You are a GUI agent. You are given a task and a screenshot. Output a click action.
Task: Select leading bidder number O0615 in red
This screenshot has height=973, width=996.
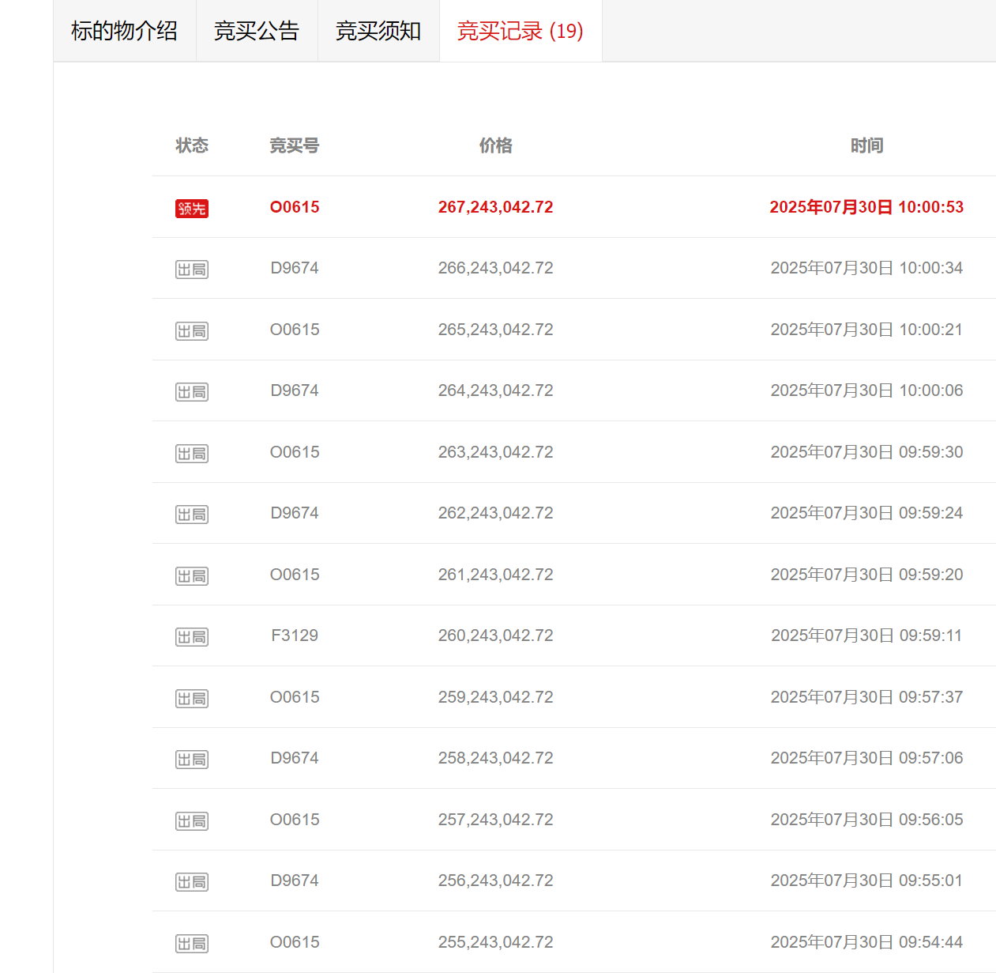295,207
